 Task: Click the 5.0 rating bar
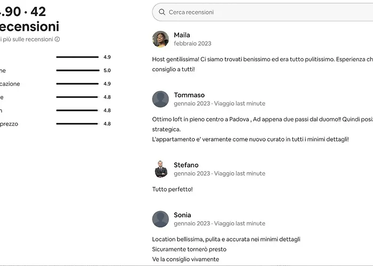point(78,71)
